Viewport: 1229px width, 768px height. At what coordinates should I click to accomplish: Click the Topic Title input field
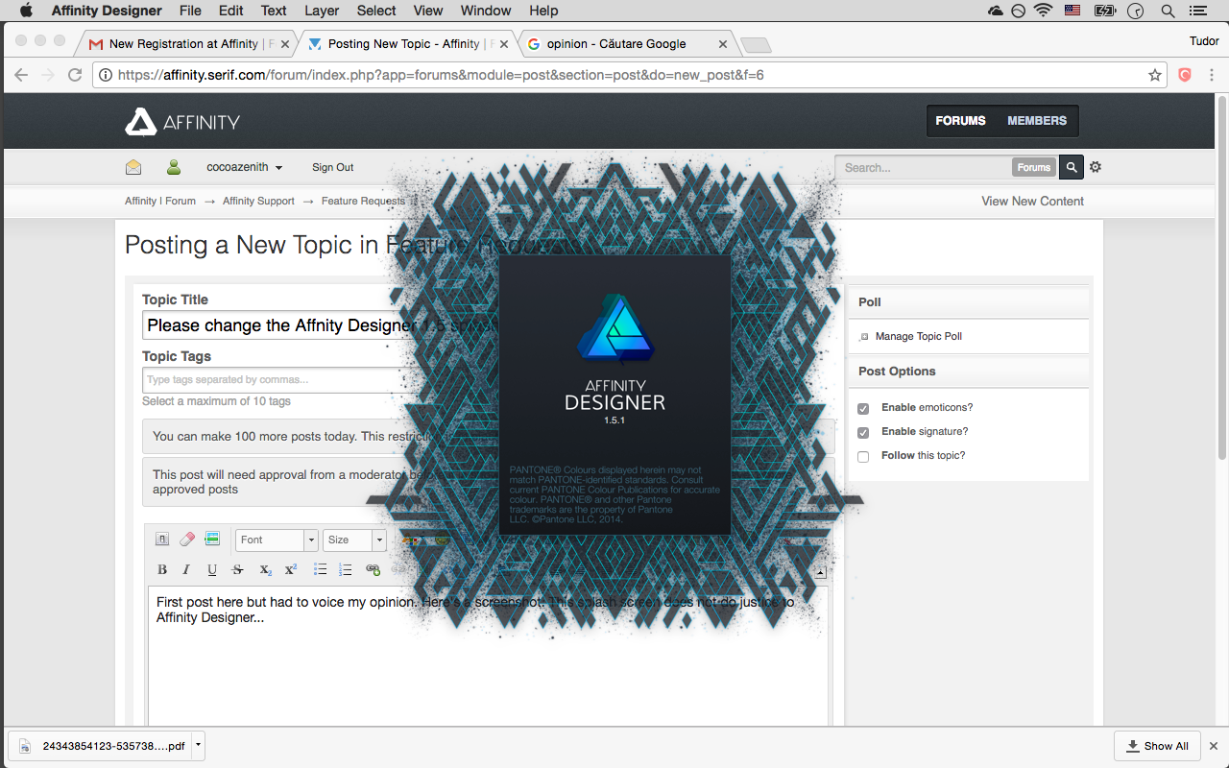(322, 325)
